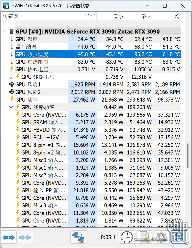
Task: Click the 当前 column header
Action: tap(82, 16)
